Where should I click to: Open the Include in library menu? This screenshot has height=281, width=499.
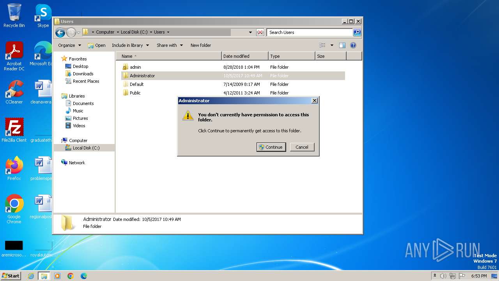130,45
